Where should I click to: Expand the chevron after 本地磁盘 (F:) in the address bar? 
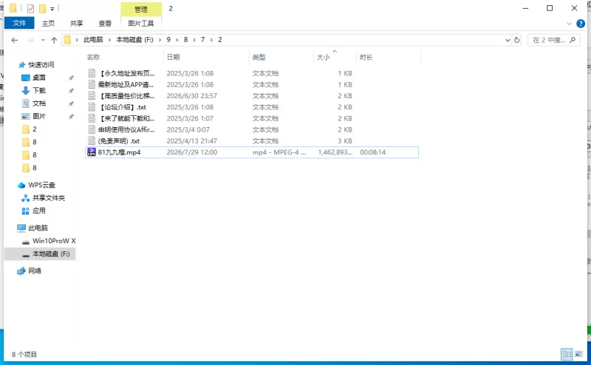tap(160, 40)
